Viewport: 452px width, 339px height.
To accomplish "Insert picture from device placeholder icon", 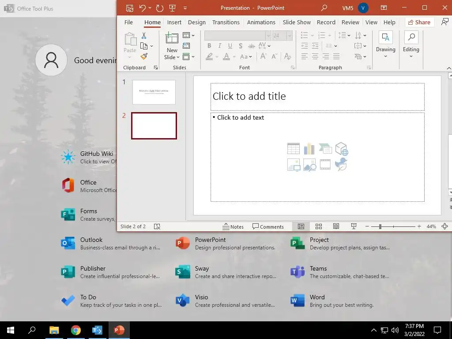I will pyautogui.click(x=294, y=165).
